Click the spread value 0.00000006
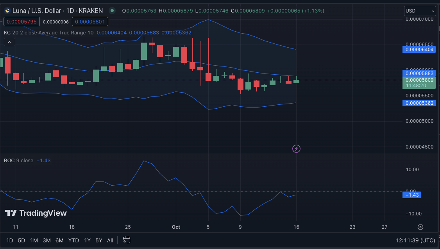The height and width of the screenshot is (249, 440). 56,22
